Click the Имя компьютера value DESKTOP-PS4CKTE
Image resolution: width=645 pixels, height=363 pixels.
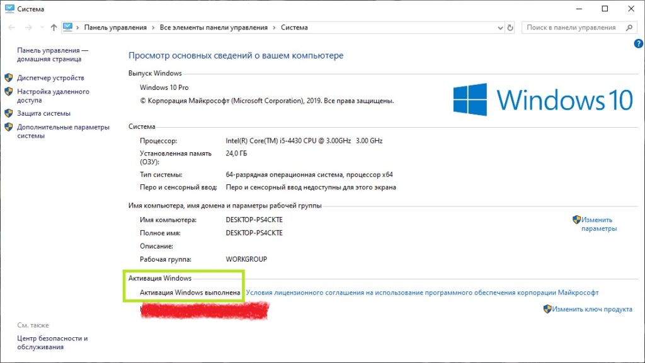254,220
